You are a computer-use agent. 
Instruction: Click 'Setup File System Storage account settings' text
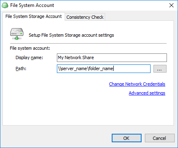tap(71, 35)
